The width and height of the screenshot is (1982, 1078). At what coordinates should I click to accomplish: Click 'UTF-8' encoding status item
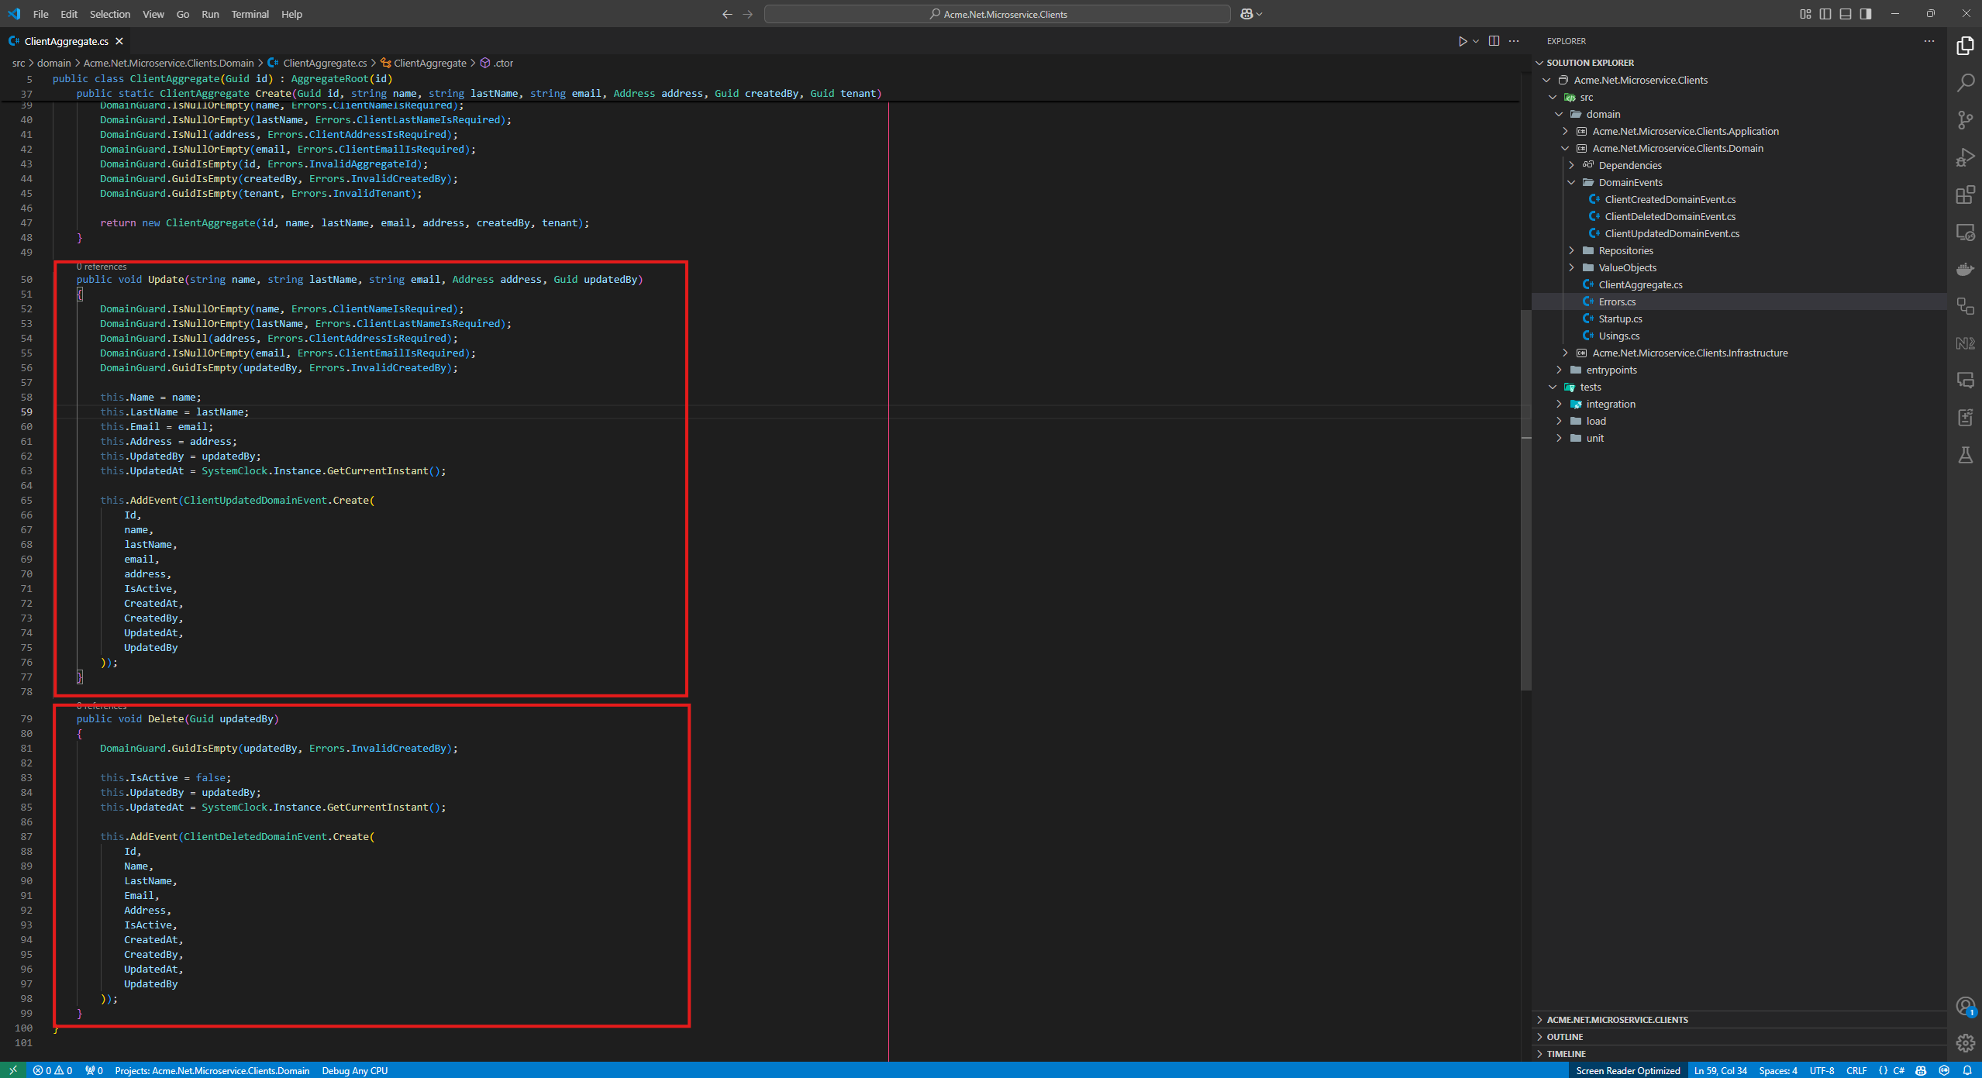point(1822,1070)
